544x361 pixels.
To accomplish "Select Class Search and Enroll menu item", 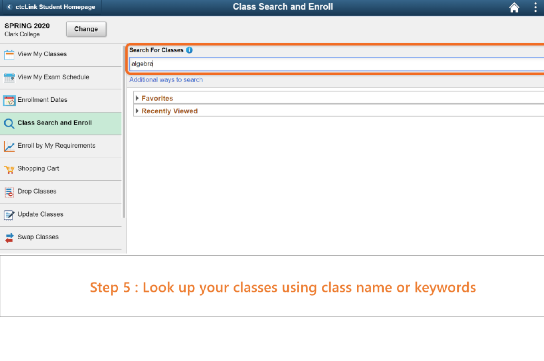I will coord(54,123).
